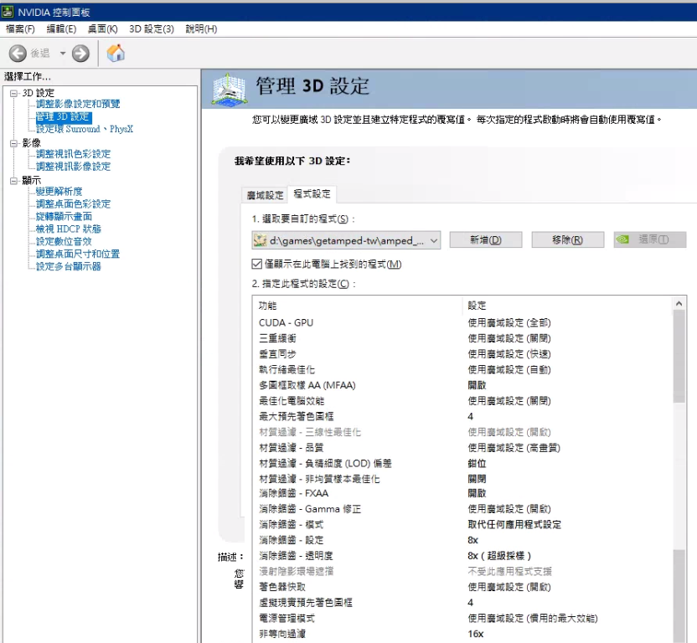Open 調整影像設定和預覽 link

pos(78,104)
